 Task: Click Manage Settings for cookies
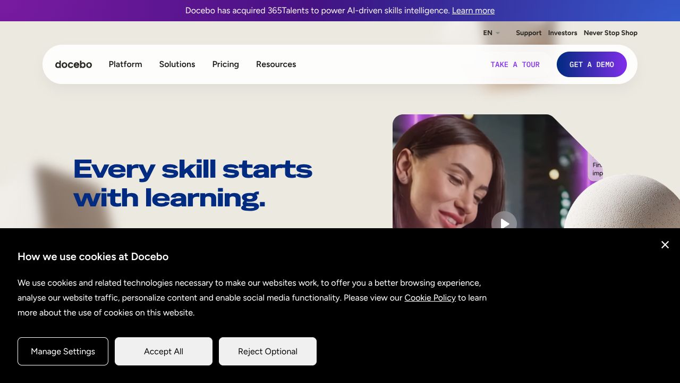(x=63, y=352)
